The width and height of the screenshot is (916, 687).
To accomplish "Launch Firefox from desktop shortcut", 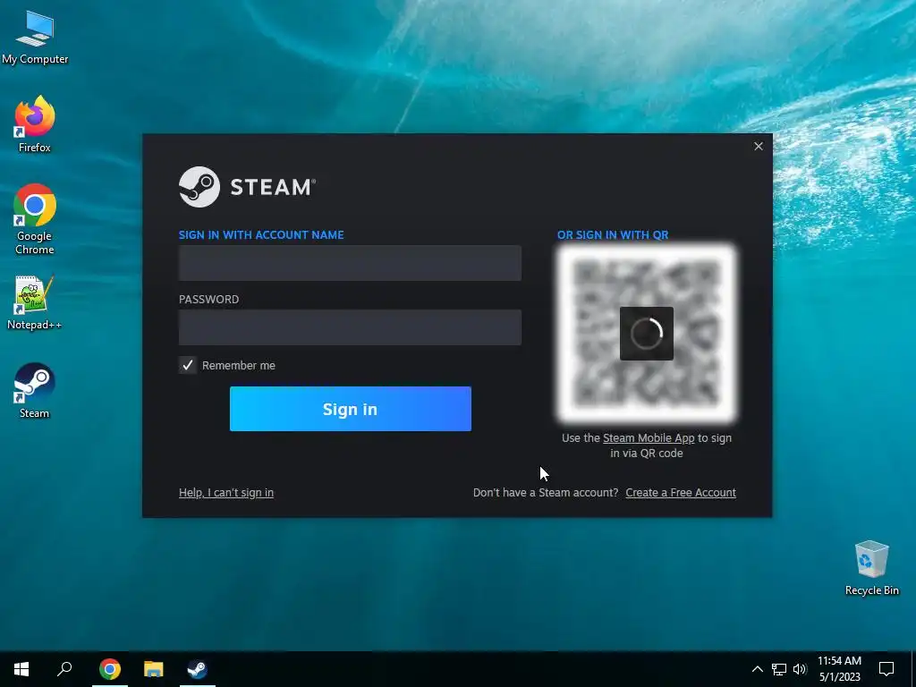I will [x=35, y=124].
